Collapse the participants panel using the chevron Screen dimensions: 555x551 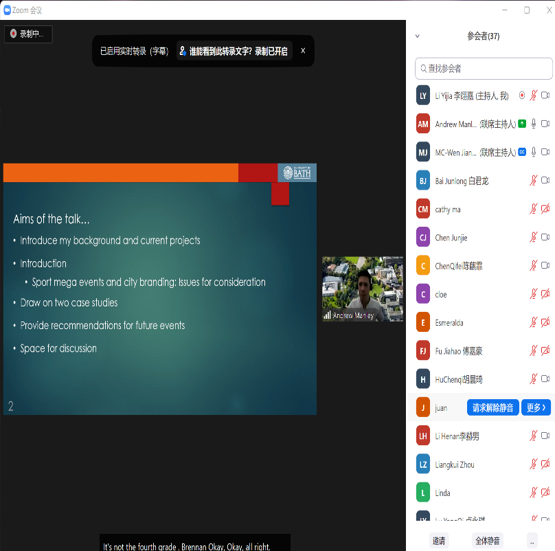[418, 36]
